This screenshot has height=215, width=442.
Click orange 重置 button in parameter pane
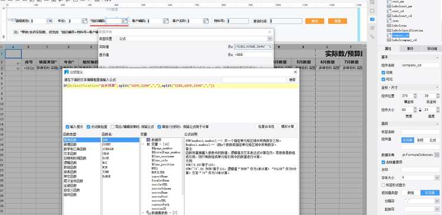click(338, 21)
